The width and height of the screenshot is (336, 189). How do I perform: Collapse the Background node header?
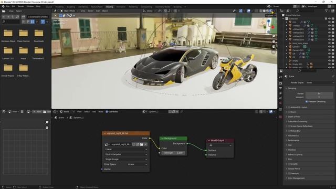(162, 139)
